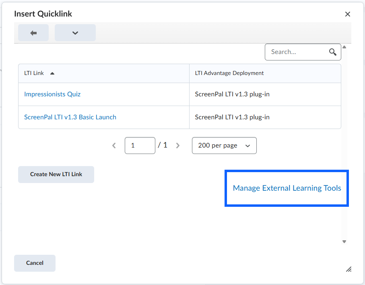Screen dimensions: 365x285
Task: Open the chevron dropdown beside the back button
Action: (75, 33)
